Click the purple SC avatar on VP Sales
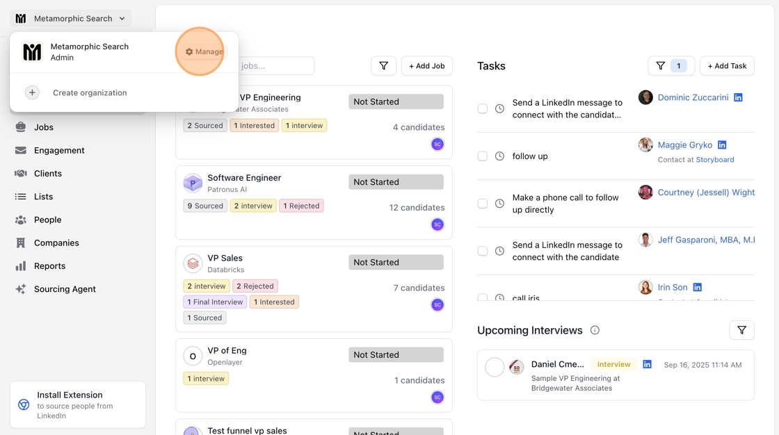This screenshot has width=779, height=435. coord(437,304)
